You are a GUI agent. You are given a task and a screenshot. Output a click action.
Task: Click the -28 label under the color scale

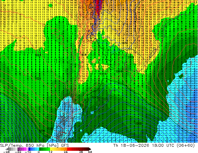6,152
